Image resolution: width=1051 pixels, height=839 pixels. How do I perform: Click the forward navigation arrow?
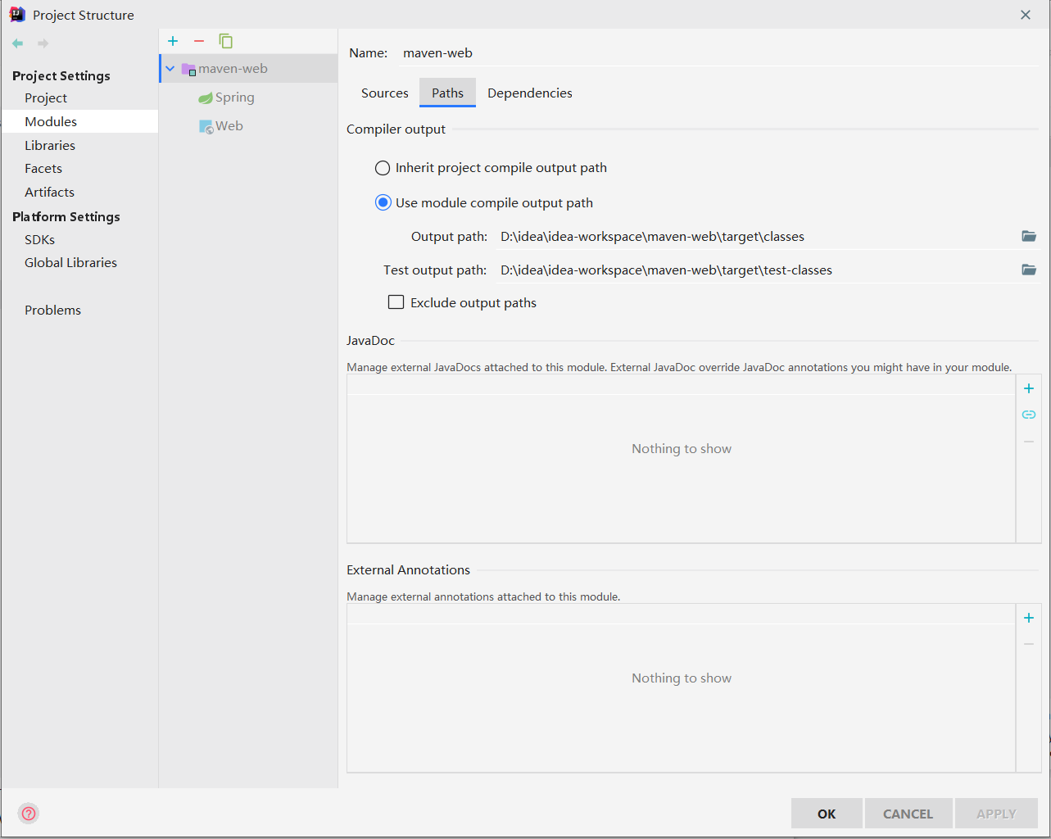(43, 43)
